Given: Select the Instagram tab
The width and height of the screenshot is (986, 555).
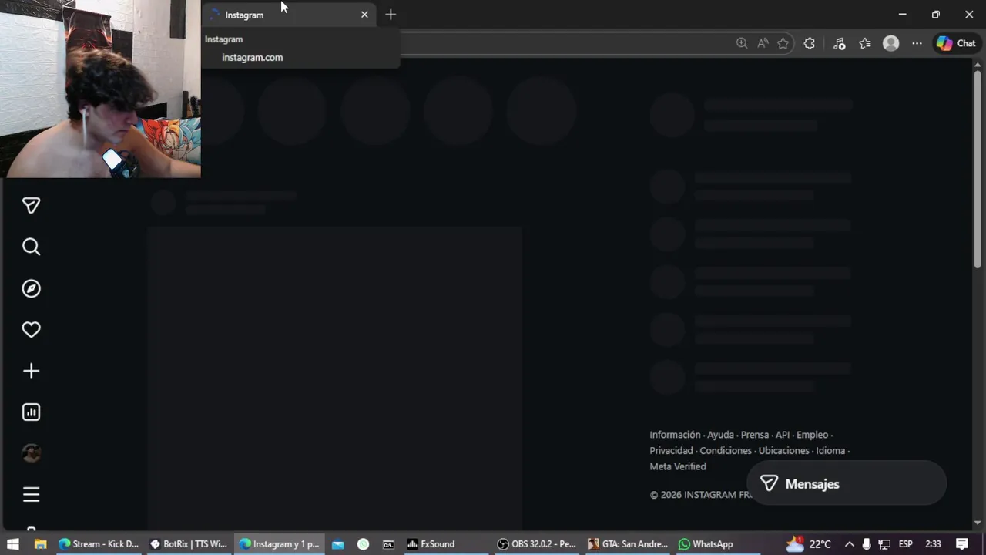Looking at the screenshot, I should point(289,15).
